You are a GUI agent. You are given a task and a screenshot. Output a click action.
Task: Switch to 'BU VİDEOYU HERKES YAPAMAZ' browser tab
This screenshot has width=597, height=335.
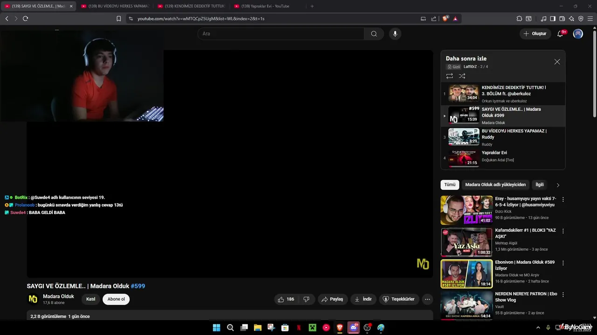[x=114, y=6]
